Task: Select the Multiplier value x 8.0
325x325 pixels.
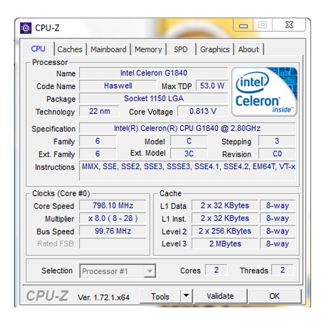Action: [x=113, y=218]
